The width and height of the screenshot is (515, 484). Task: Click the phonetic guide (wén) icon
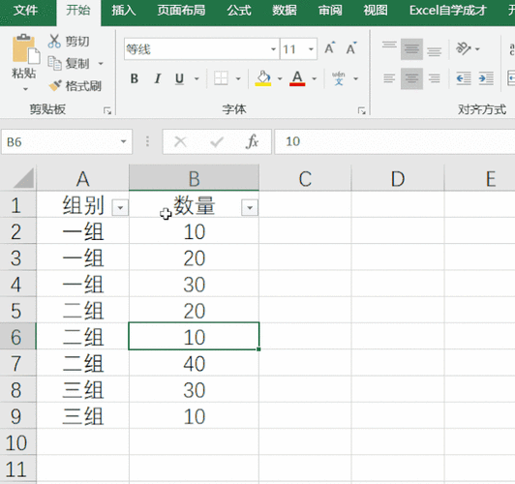tap(338, 78)
